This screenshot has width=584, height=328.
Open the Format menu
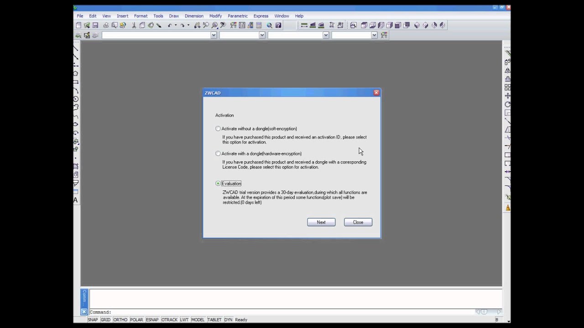pyautogui.click(x=141, y=16)
